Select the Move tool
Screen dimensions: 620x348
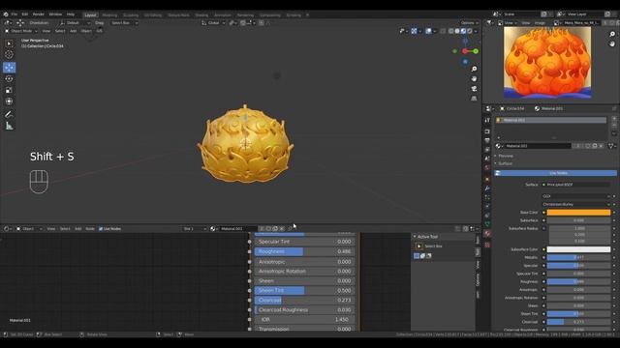pos(9,68)
